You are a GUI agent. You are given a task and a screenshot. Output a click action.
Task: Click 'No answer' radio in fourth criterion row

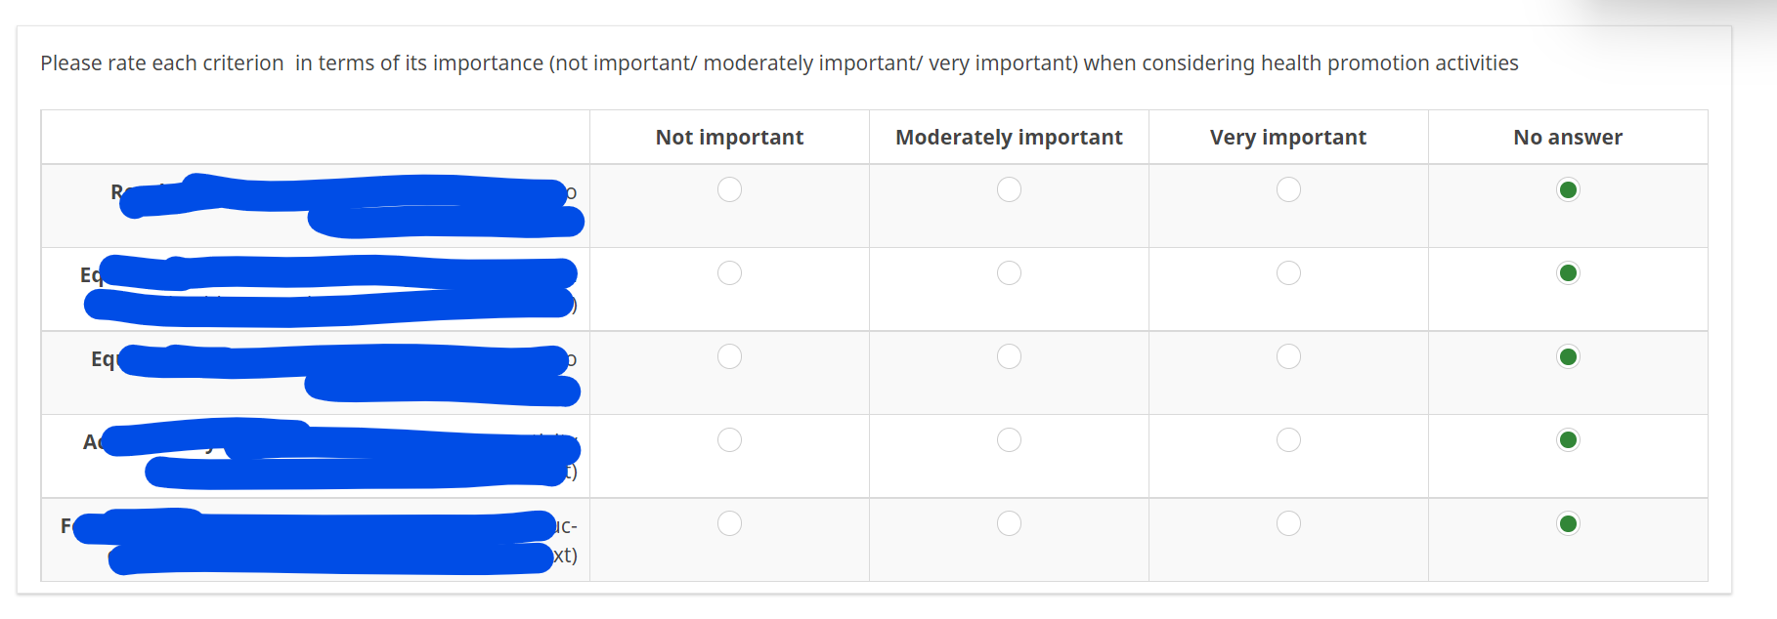pos(1568,440)
